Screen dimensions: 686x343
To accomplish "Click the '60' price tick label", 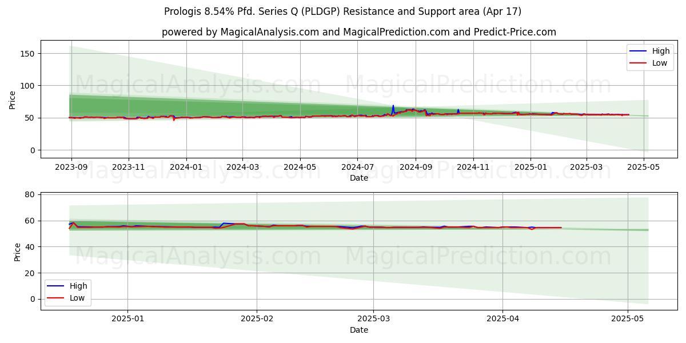I will point(31,221).
